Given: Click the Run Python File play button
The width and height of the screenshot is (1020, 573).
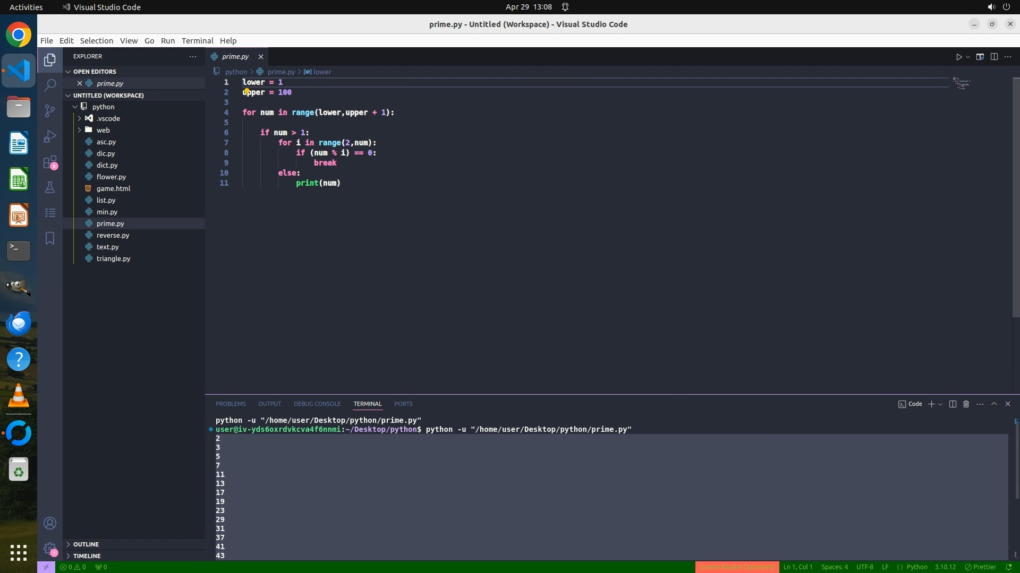Looking at the screenshot, I should click(x=959, y=57).
